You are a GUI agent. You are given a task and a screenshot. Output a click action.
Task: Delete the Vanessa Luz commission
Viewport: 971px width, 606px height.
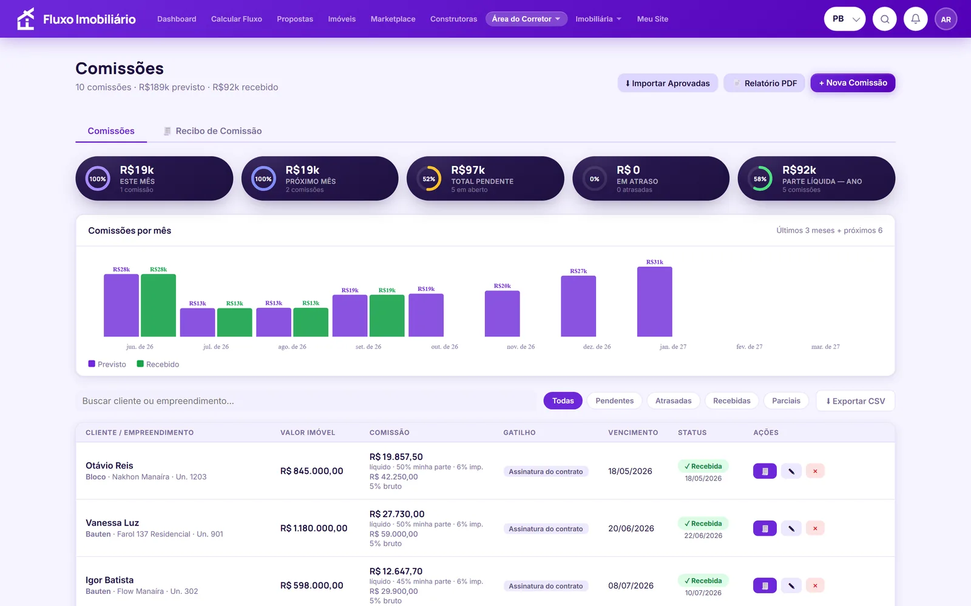pyautogui.click(x=815, y=528)
